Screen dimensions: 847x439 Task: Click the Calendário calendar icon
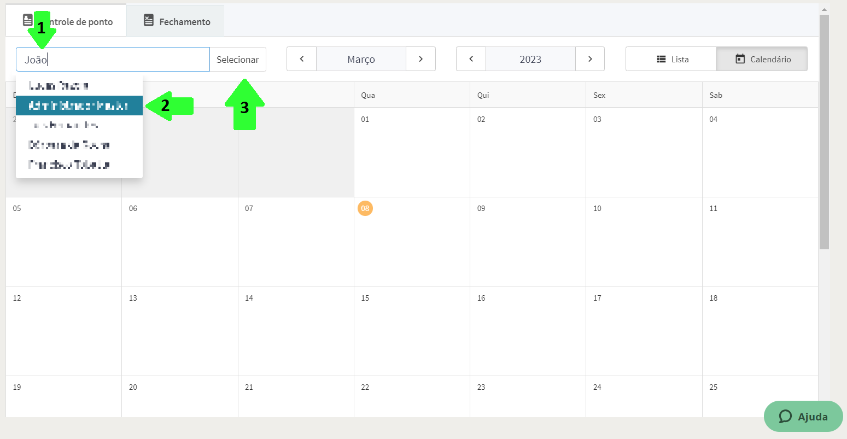pyautogui.click(x=740, y=59)
